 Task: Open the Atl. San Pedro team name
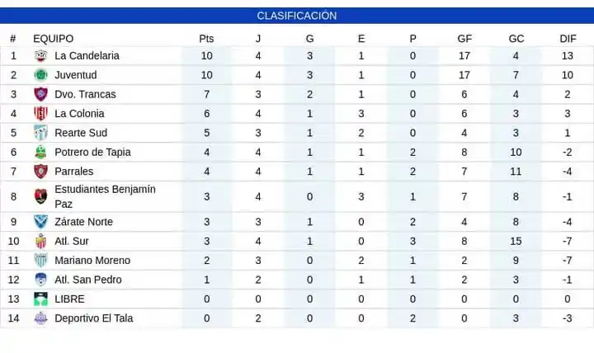[x=87, y=280]
